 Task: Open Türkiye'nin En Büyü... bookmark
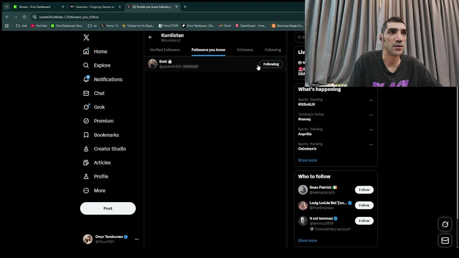[138, 26]
